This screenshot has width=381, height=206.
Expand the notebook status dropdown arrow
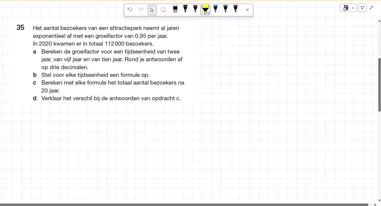353,8
